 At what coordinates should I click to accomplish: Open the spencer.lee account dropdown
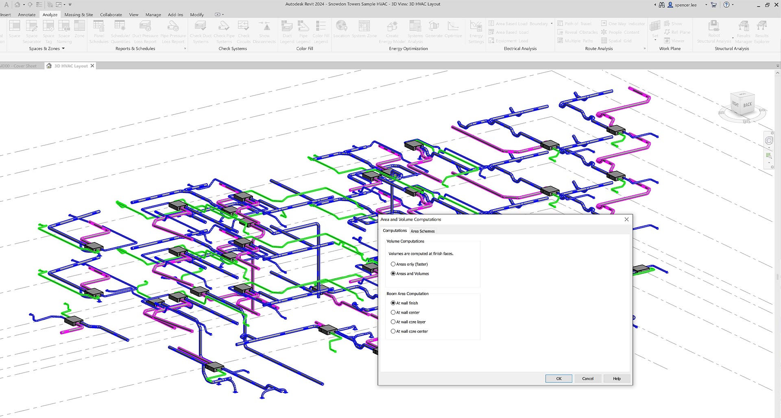(706, 5)
